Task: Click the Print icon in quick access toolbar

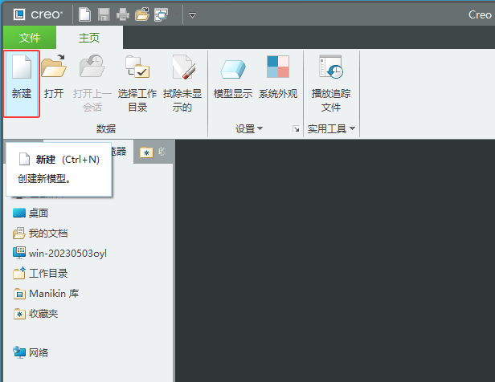Action: coord(123,14)
